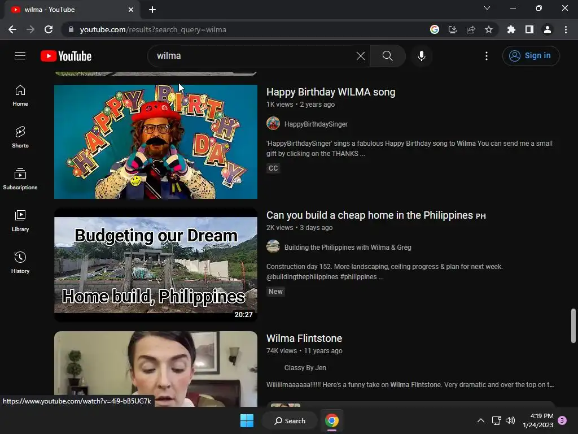View site info via lock icon
Image resolution: width=578 pixels, height=434 pixels.
(71, 29)
